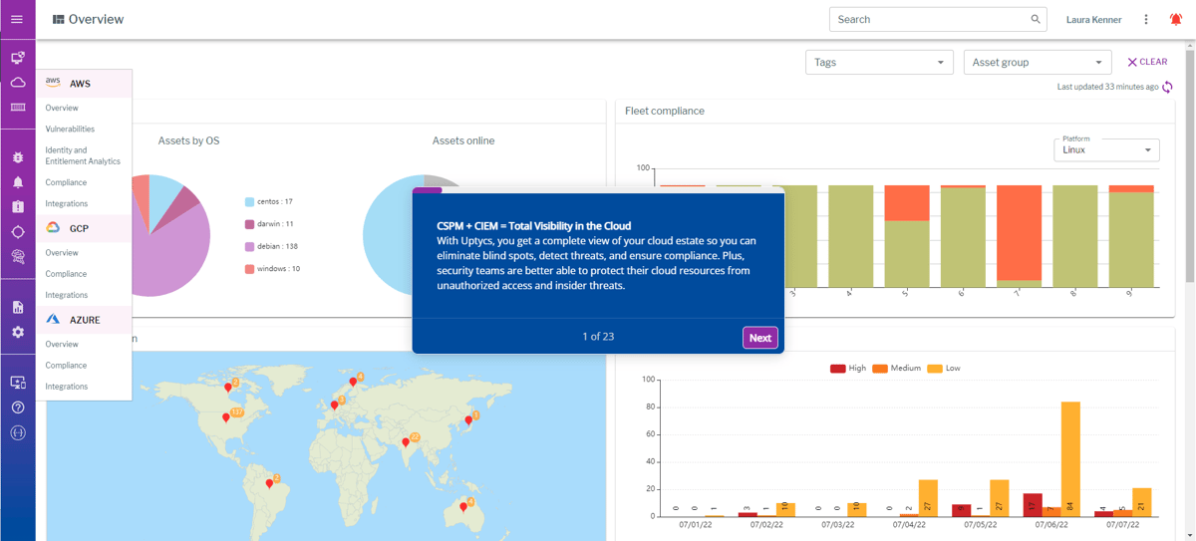Click the API braces icon in sidebar
Screen dimensions: 1196x541
tap(18, 432)
